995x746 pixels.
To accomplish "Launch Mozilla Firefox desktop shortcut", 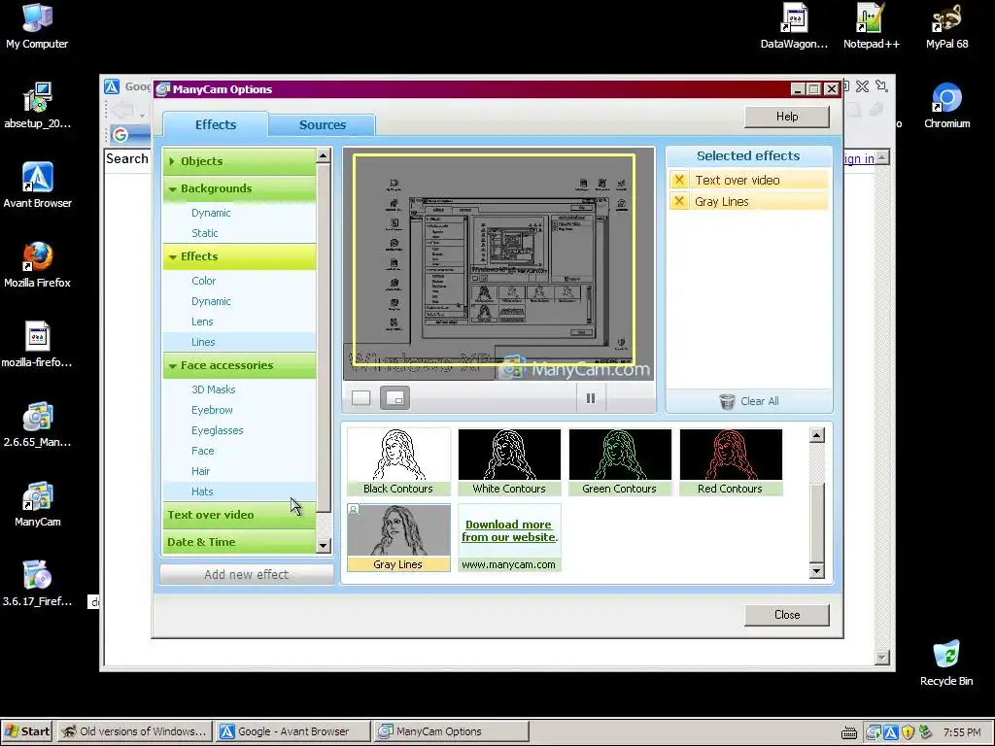I will click(x=37, y=264).
